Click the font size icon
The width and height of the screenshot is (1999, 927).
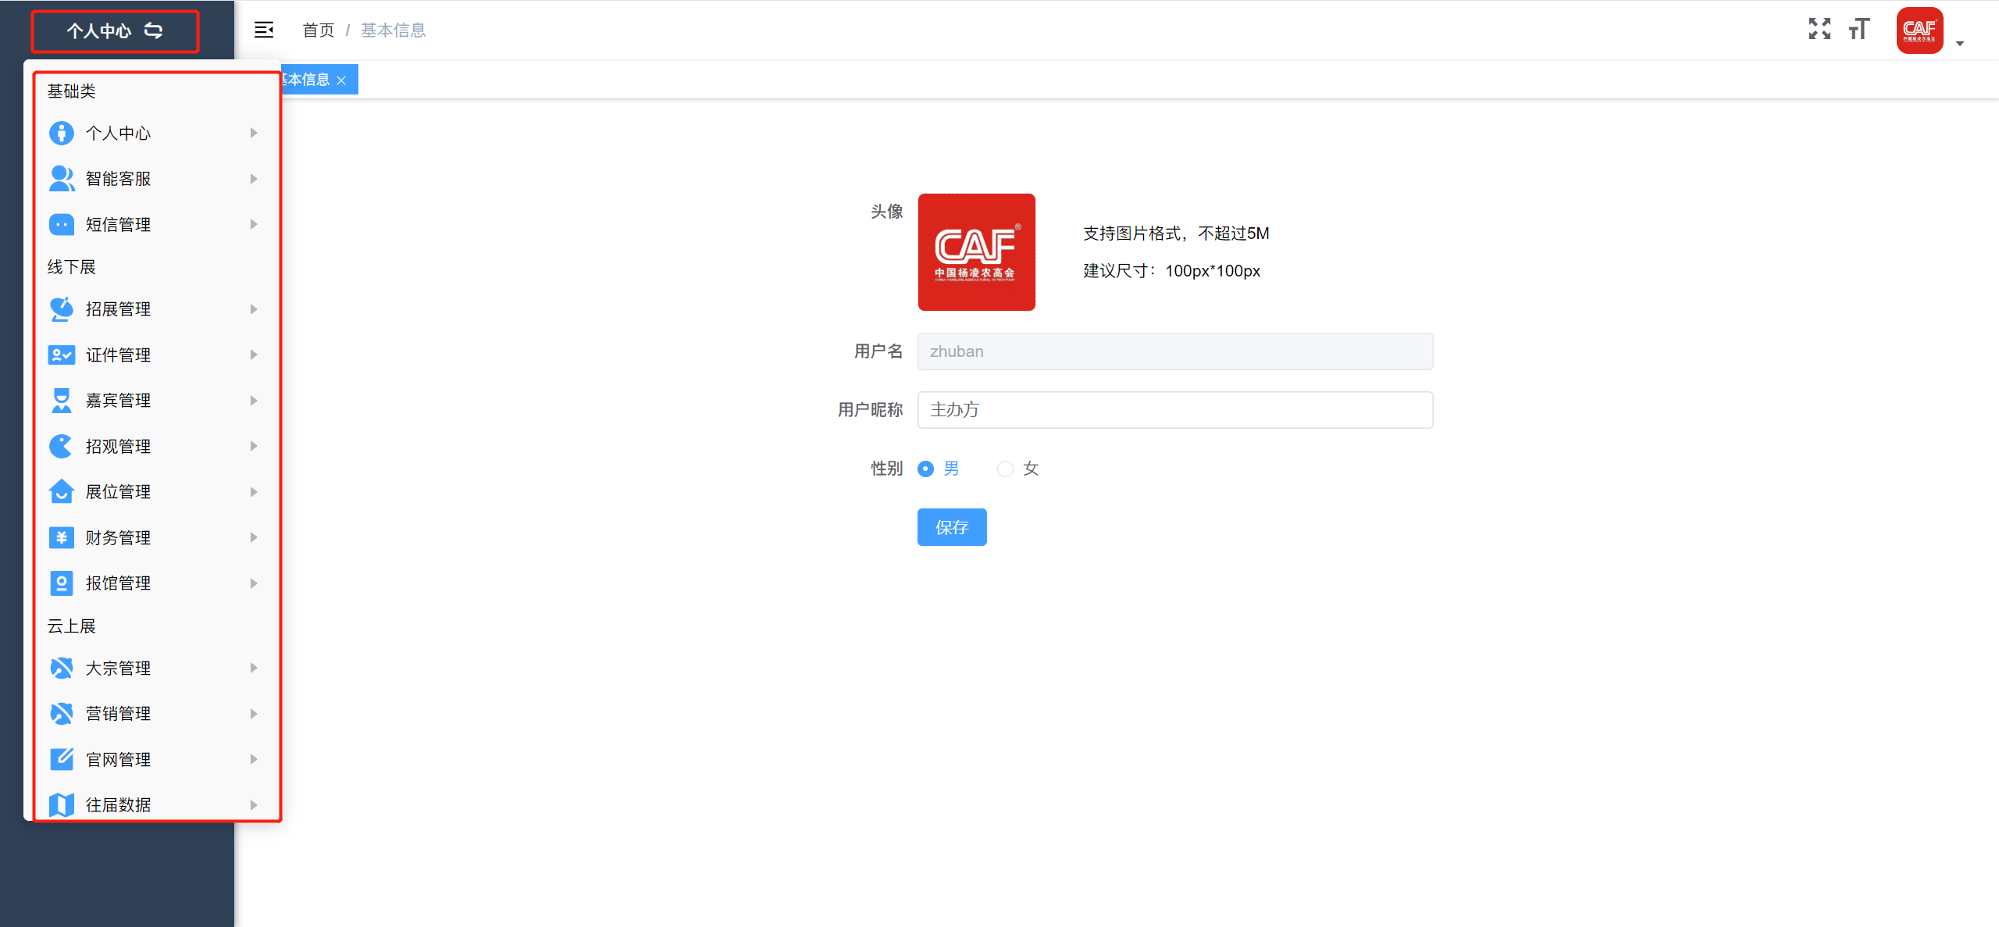point(1859,30)
